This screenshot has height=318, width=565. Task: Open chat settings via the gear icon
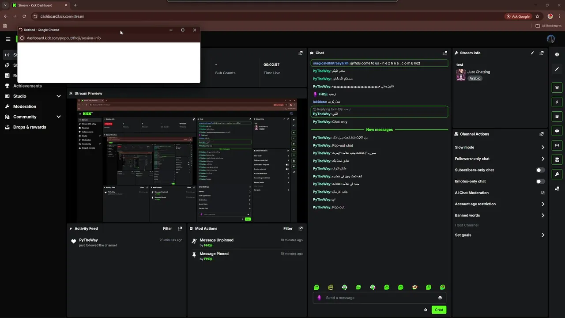tap(426, 310)
